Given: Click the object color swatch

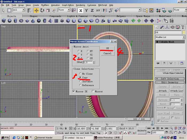Looking at the screenshot, I should 184,32.
